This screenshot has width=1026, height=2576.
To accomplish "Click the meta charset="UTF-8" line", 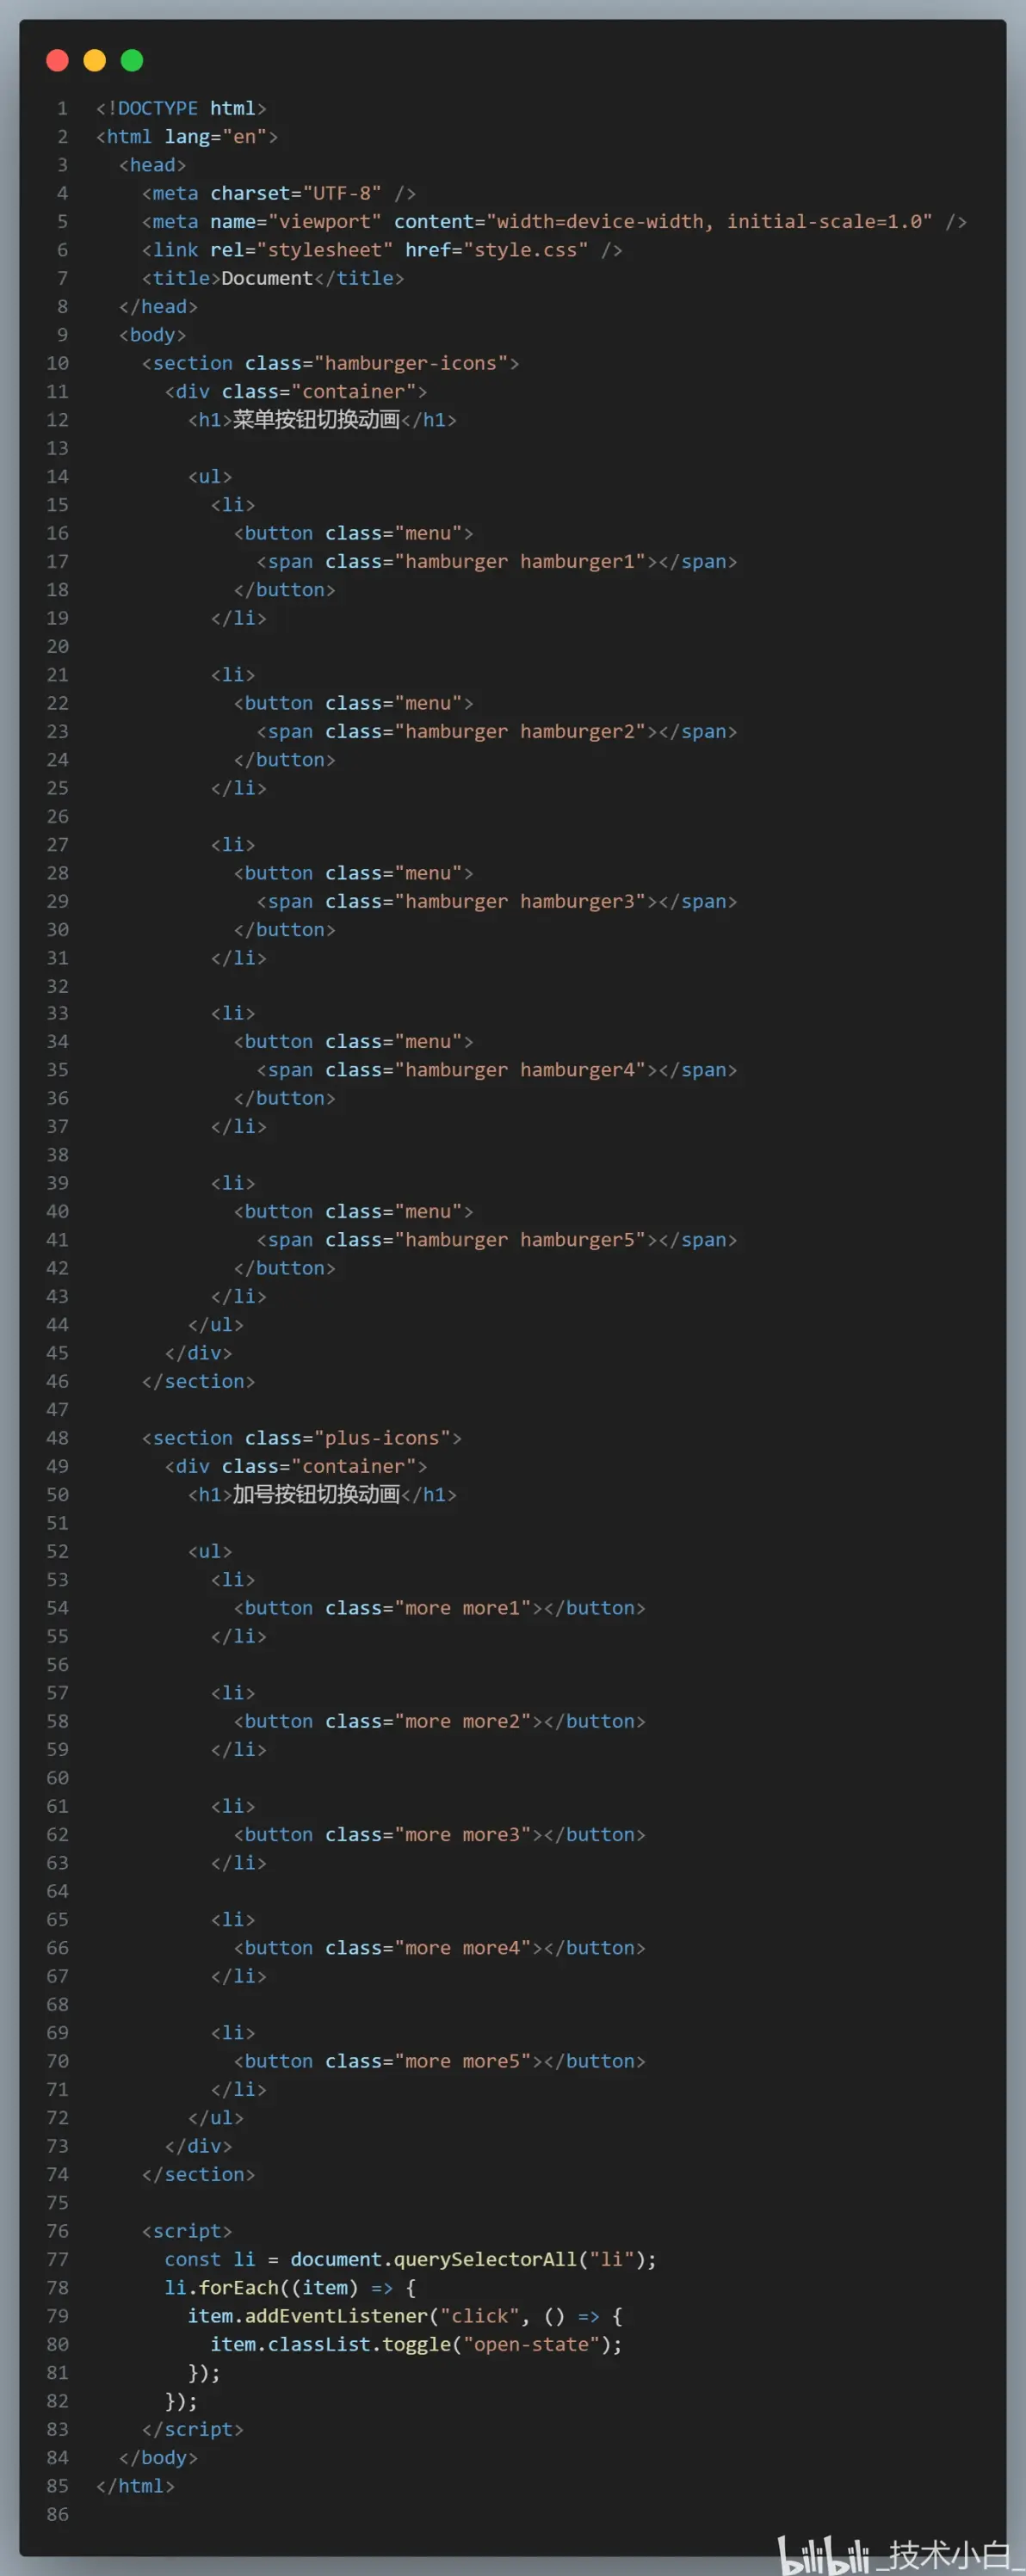I will pyautogui.click(x=279, y=193).
